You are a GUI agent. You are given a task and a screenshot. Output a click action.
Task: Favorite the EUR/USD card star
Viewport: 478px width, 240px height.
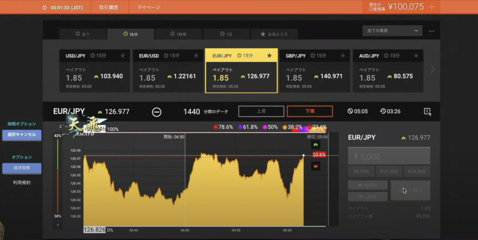[196, 56]
